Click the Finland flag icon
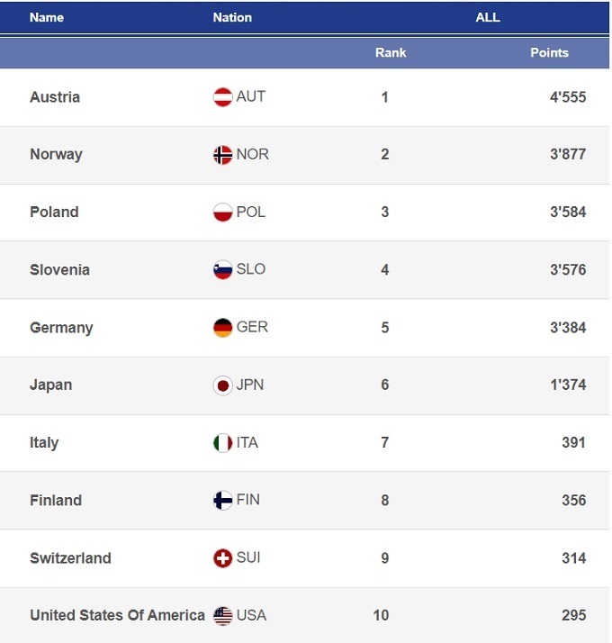The width and height of the screenshot is (612, 643). click(222, 501)
